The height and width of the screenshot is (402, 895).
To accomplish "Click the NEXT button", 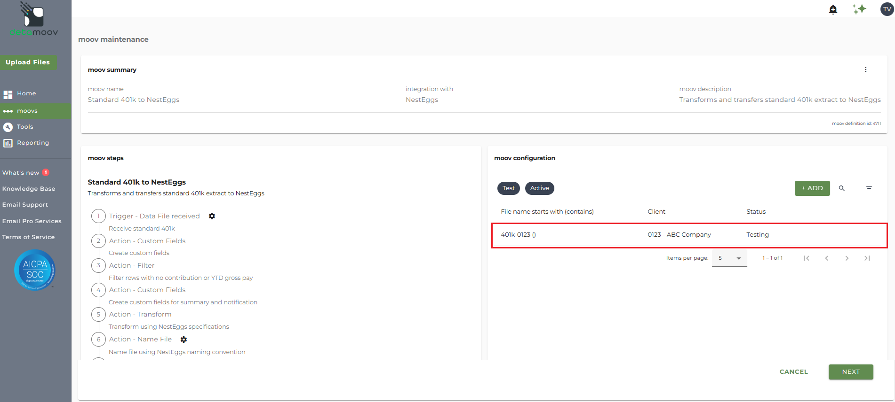I will tap(851, 372).
